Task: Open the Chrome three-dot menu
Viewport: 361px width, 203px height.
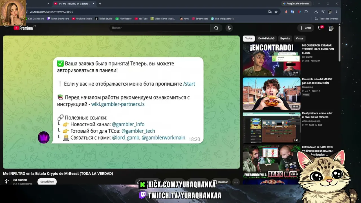Action: 336,12
